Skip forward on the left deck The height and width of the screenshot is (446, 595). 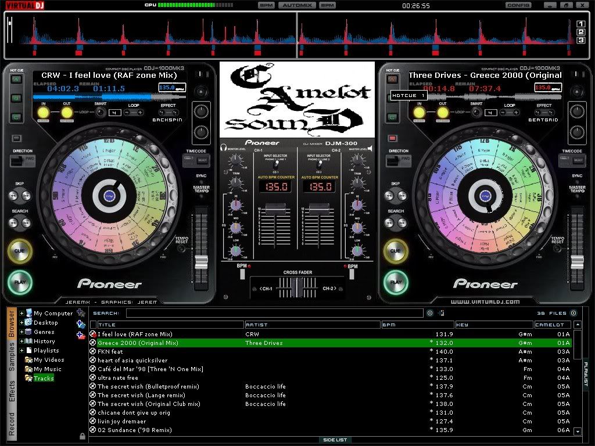[x=26, y=196]
